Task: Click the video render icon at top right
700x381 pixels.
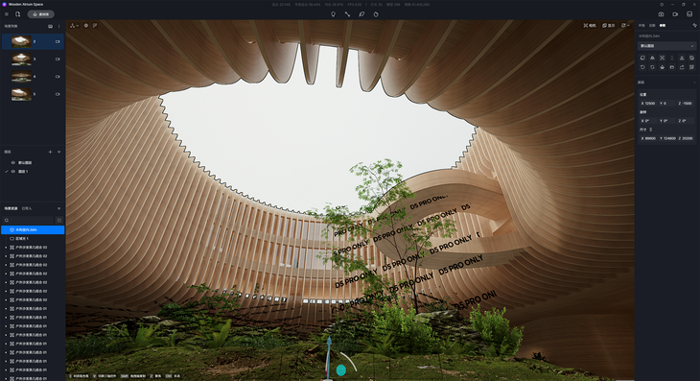Action: click(x=675, y=14)
